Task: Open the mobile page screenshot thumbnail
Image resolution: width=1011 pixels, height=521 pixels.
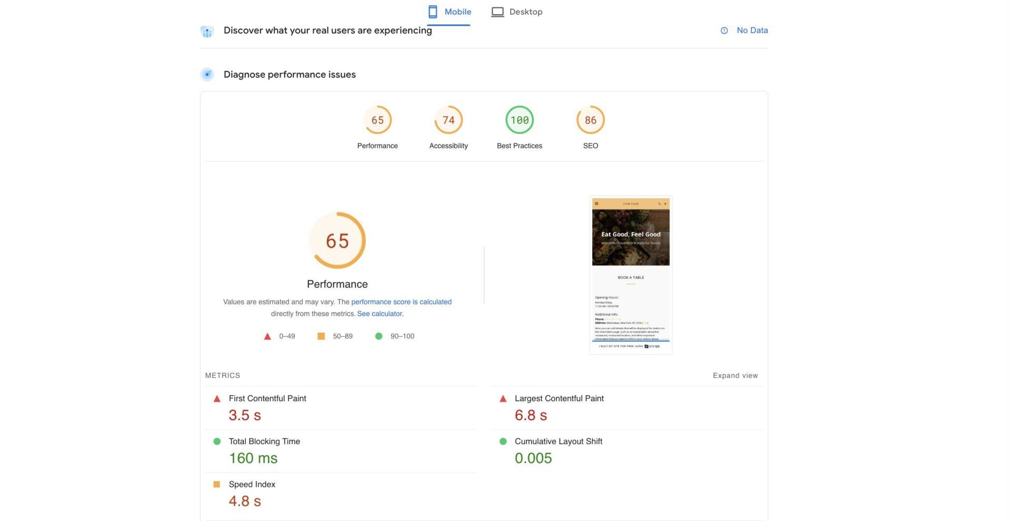Action: [631, 275]
